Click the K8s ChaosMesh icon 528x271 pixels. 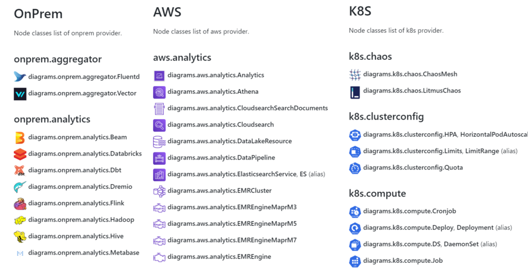[x=355, y=74]
